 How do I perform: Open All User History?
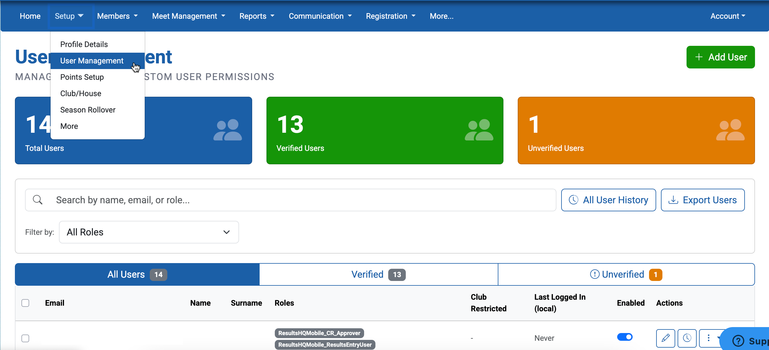608,200
